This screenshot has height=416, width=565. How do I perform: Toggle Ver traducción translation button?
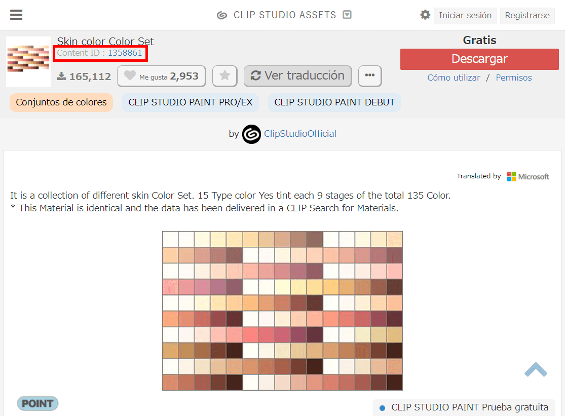pos(297,76)
